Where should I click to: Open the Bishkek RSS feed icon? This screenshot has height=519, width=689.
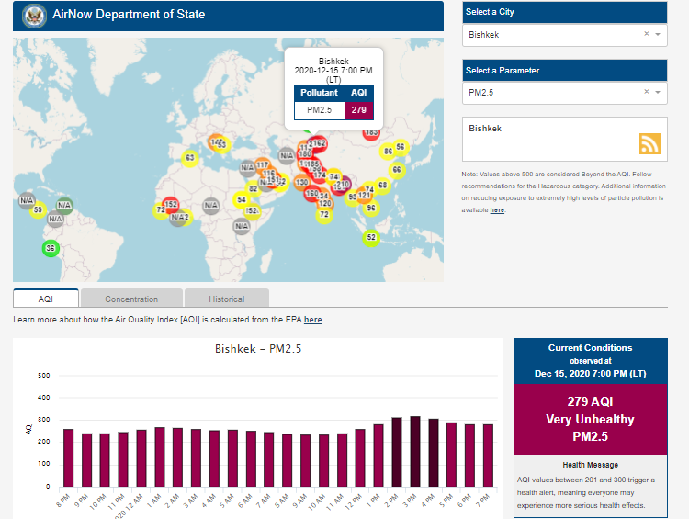pyautogui.click(x=649, y=143)
